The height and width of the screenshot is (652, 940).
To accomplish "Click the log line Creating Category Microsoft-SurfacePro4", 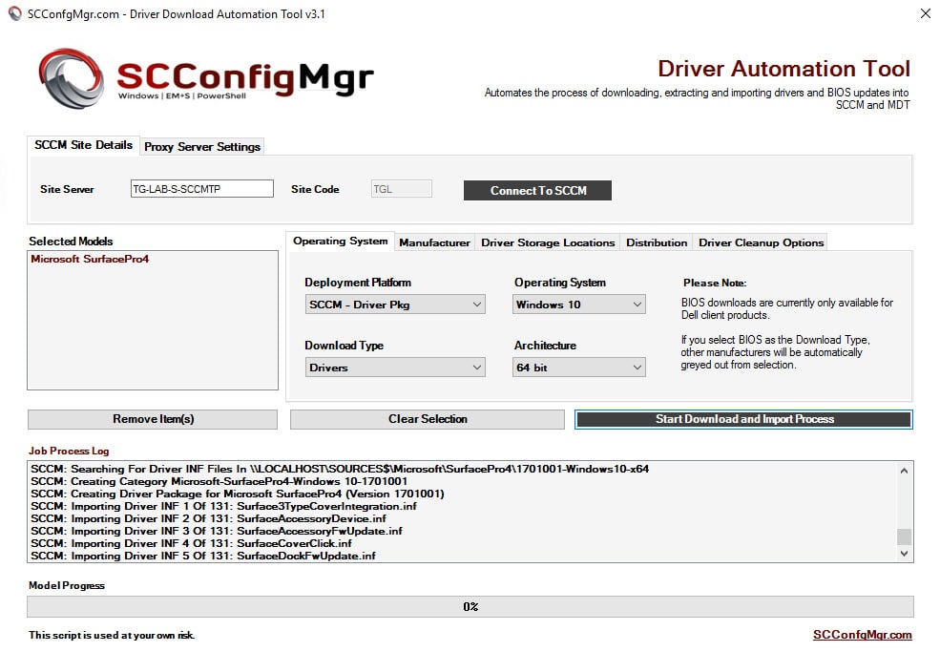I will click(x=219, y=482).
